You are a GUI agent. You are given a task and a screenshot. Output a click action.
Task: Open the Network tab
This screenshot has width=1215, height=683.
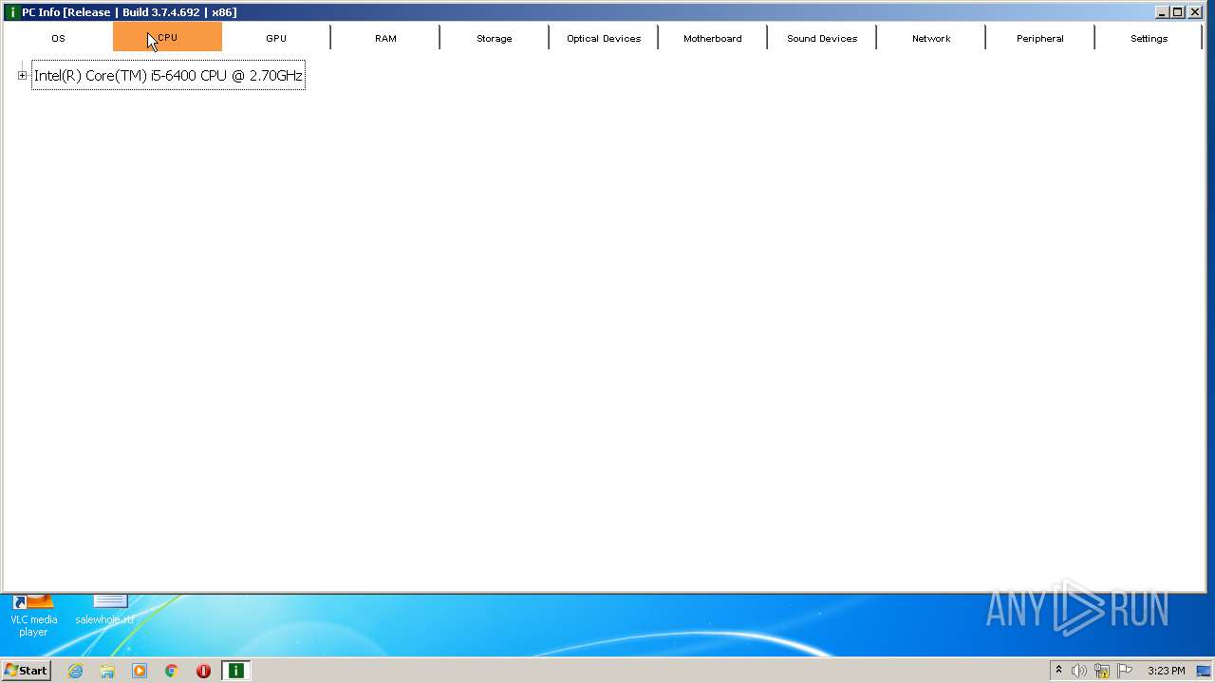coord(931,38)
